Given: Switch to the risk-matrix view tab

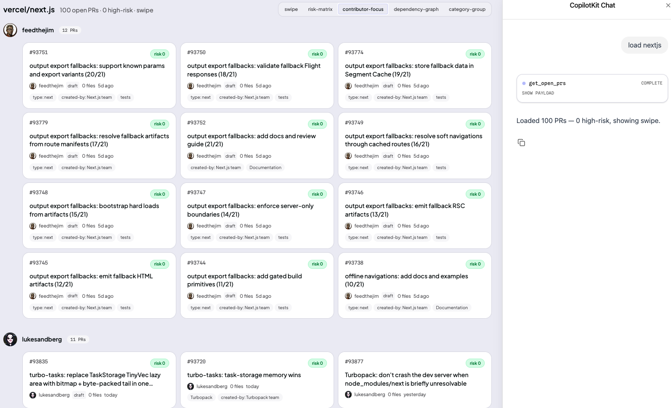Looking at the screenshot, I should [x=320, y=9].
